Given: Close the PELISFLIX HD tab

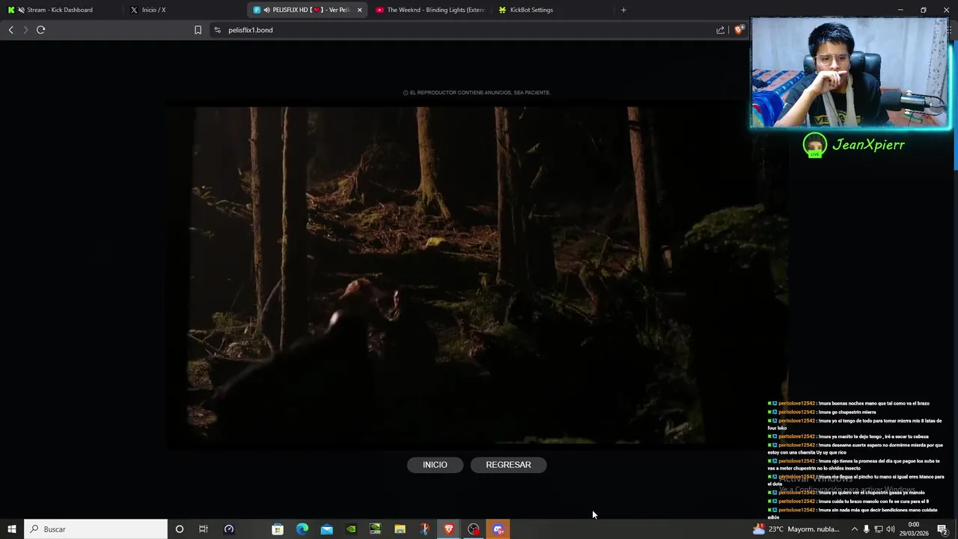Looking at the screenshot, I should (360, 10).
